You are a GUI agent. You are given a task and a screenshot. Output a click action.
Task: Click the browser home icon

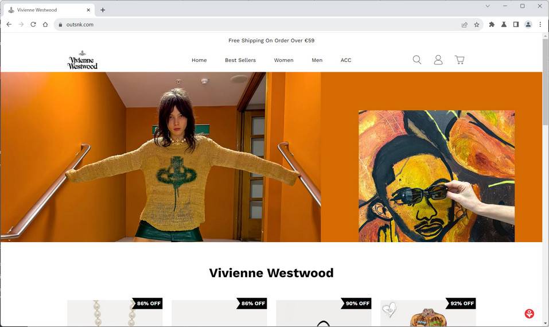pos(45,25)
